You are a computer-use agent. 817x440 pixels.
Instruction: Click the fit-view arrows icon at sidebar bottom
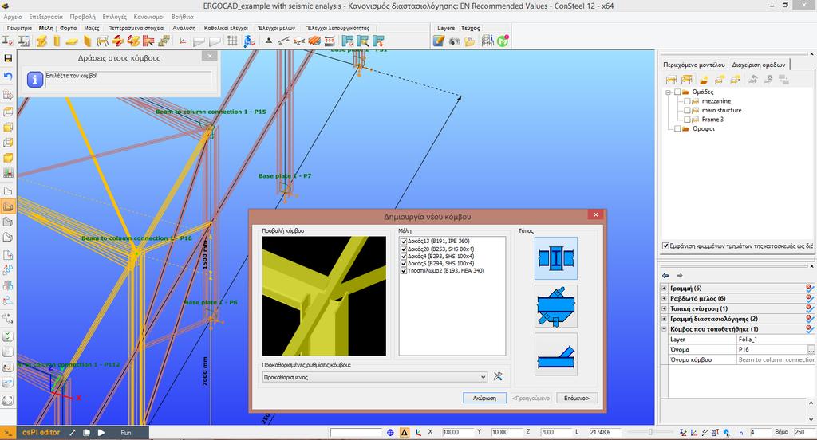point(8,400)
